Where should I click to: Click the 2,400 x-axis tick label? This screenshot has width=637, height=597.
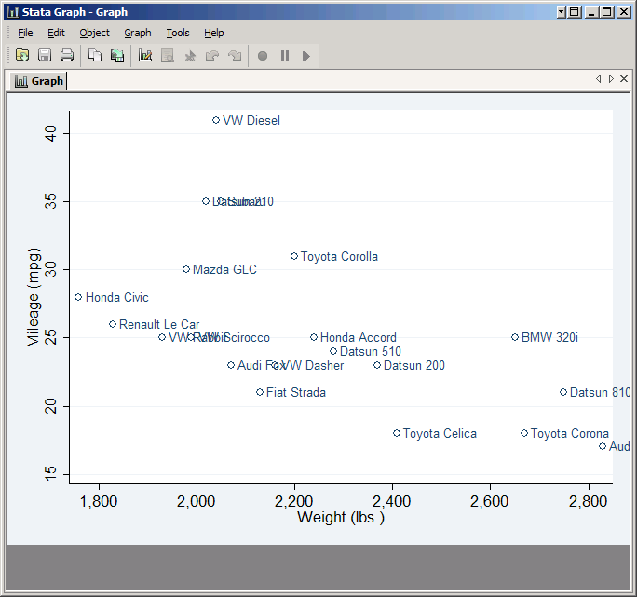392,501
